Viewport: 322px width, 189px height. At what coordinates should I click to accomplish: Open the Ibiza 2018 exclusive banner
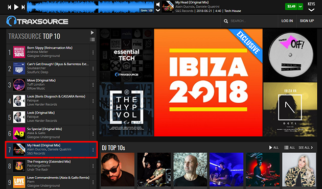(x=208, y=82)
